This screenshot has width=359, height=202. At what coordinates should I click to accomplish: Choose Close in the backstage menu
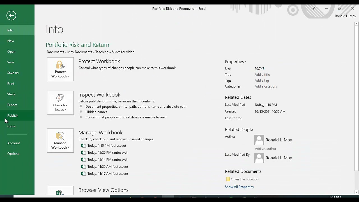coord(17,126)
